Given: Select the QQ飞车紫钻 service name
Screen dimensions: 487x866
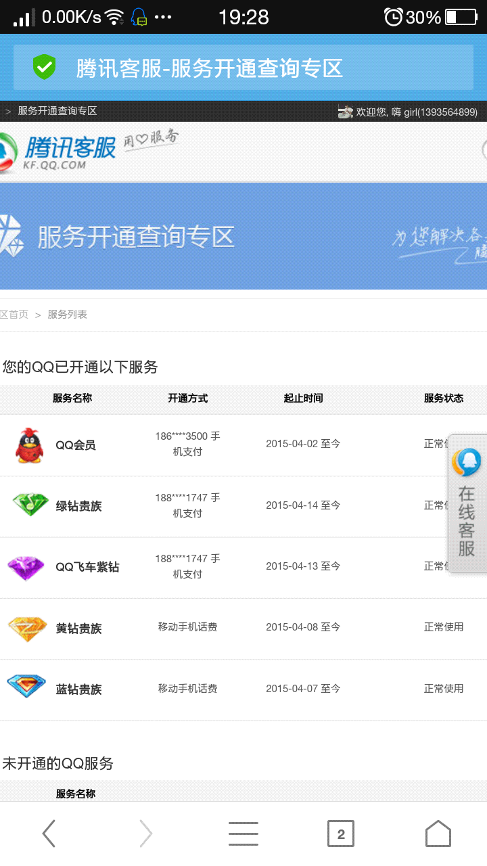Looking at the screenshot, I should pos(87,567).
